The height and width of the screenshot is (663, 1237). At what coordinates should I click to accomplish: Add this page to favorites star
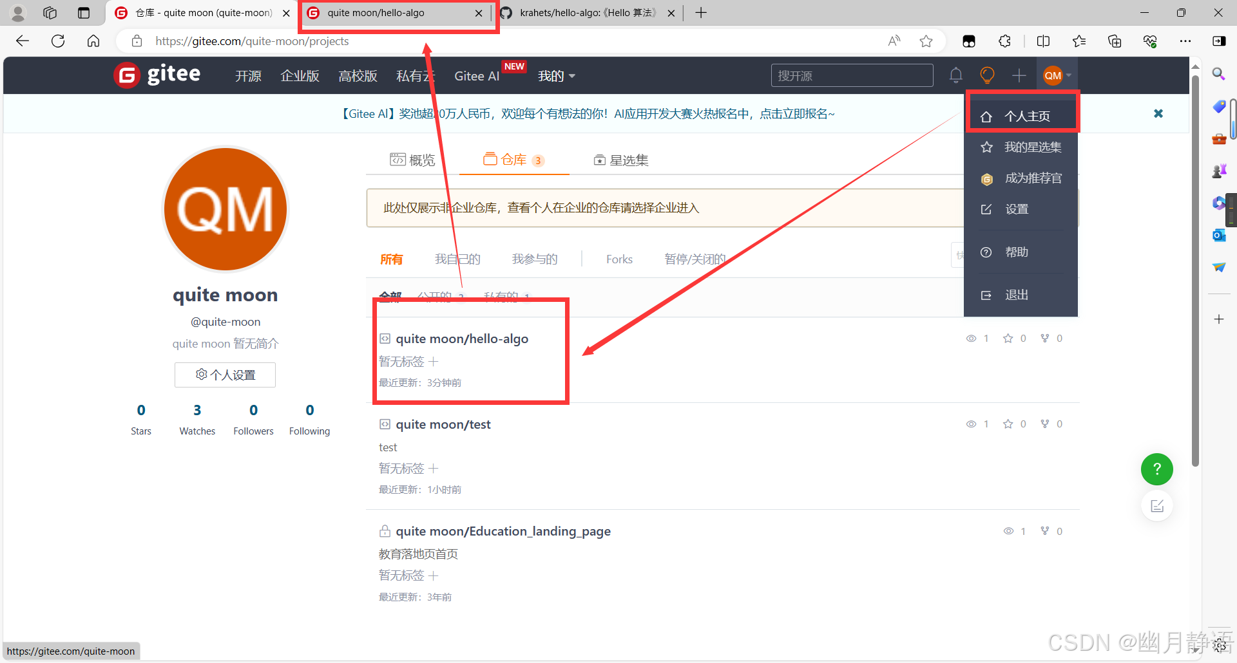(926, 41)
